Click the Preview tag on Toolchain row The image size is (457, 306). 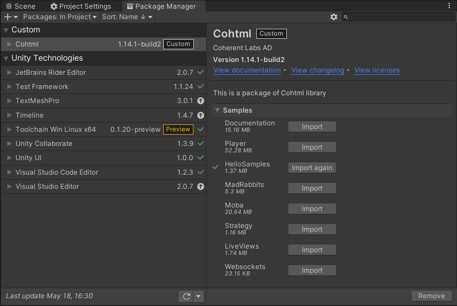178,130
